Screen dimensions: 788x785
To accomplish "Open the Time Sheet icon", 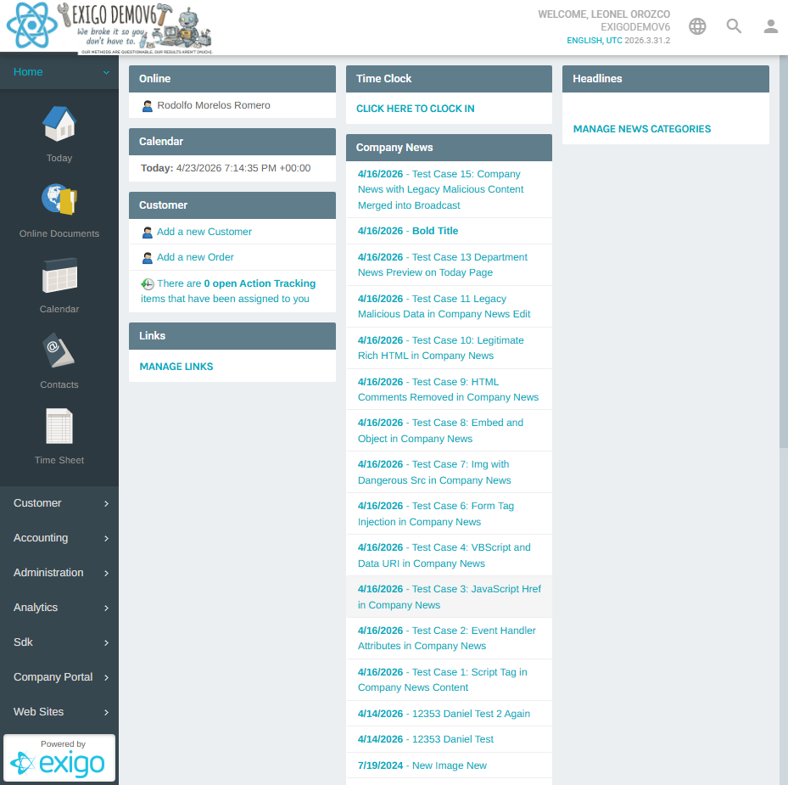I will pos(59,426).
